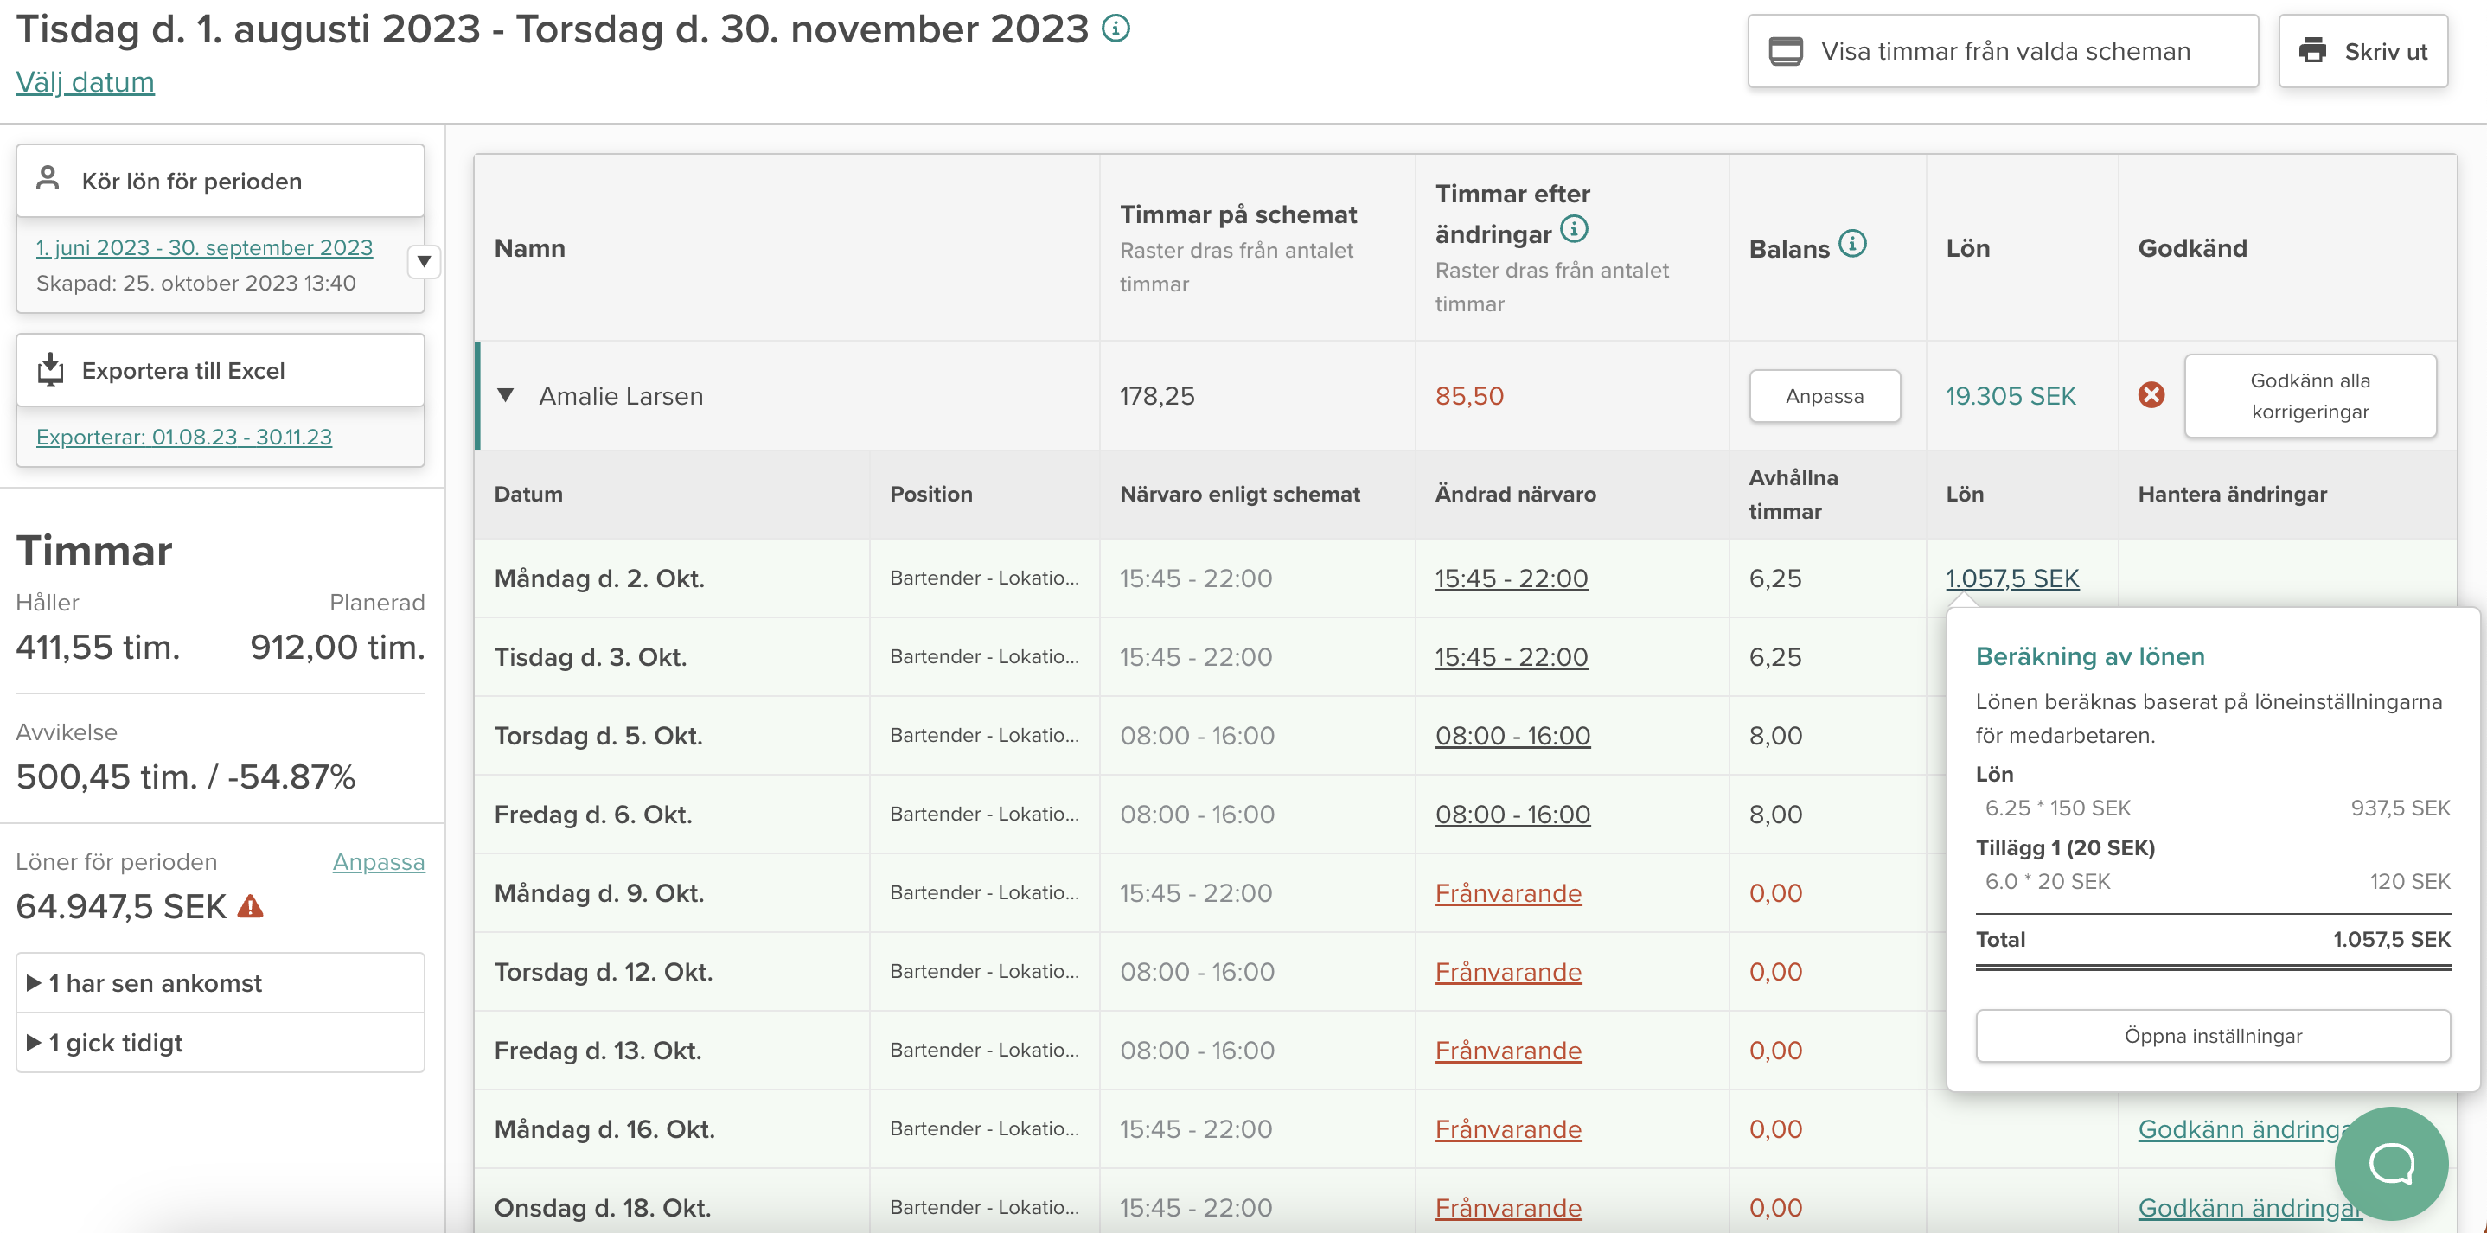Click Anpassa button in Balans column

pyautogui.click(x=1824, y=396)
